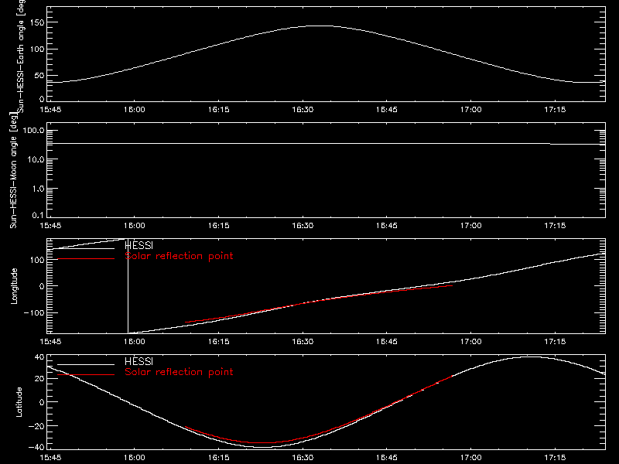Image resolution: width=619 pixels, height=464 pixels.
Task: Select the 'HESSI' legend text in Longitude plot
Action: coord(139,245)
